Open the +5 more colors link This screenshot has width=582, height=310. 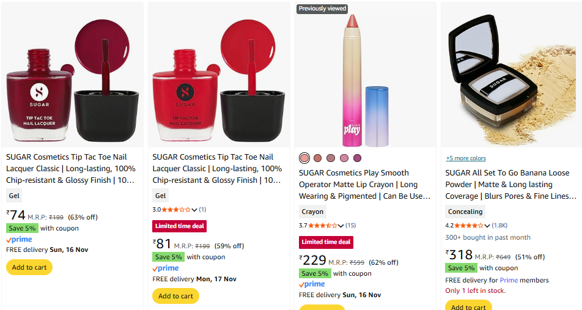pyautogui.click(x=466, y=158)
